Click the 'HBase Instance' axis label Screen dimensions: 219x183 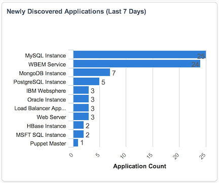(46, 126)
